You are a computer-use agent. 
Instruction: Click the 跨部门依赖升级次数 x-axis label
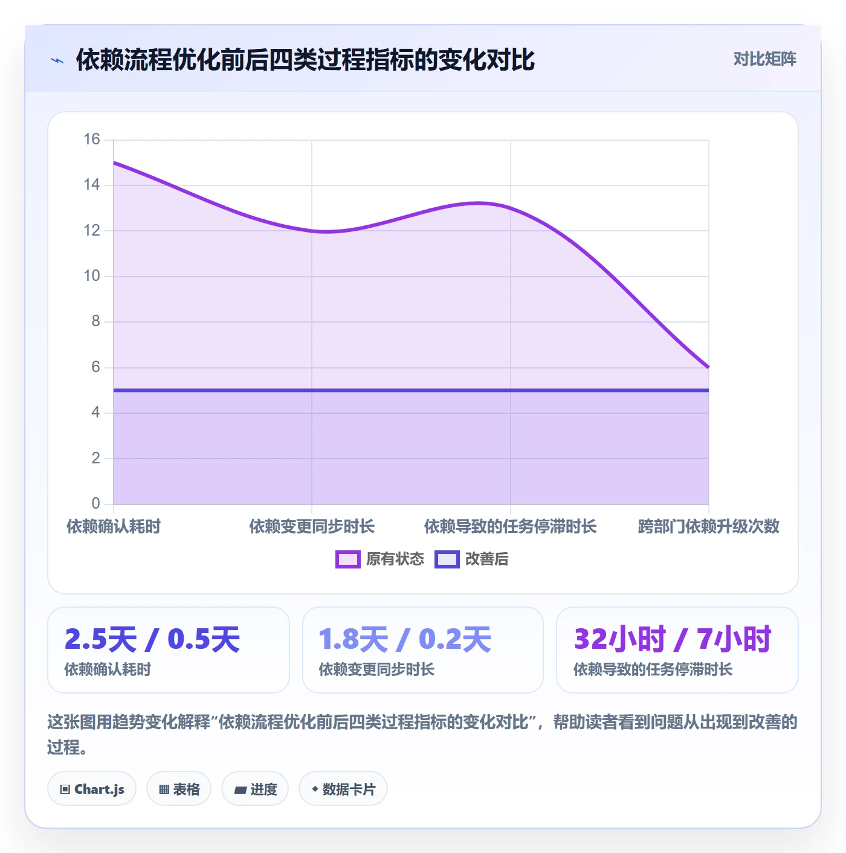point(709,527)
